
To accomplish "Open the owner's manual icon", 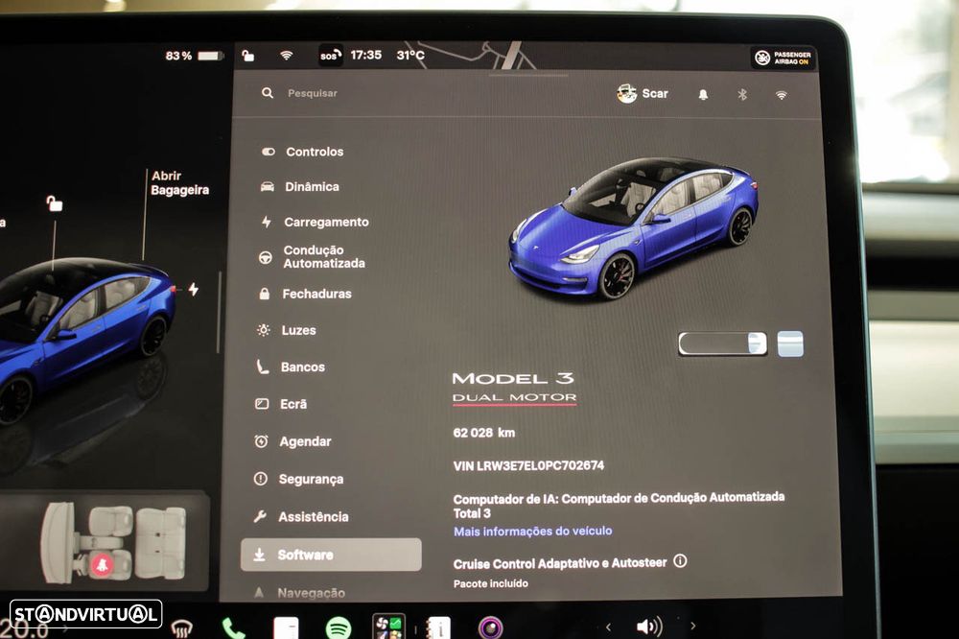I will click(x=438, y=628).
